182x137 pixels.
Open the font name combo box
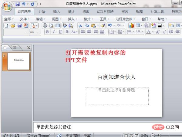coord(16,32)
